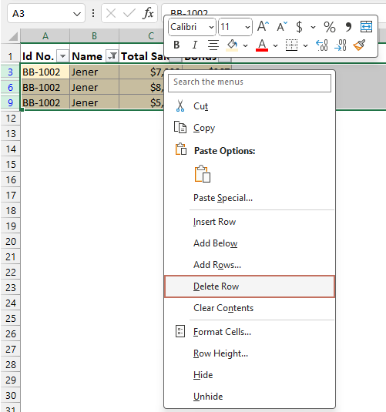This screenshot has height=412, width=386.
Task: Apply Comma Style formatting
Action: [348, 27]
